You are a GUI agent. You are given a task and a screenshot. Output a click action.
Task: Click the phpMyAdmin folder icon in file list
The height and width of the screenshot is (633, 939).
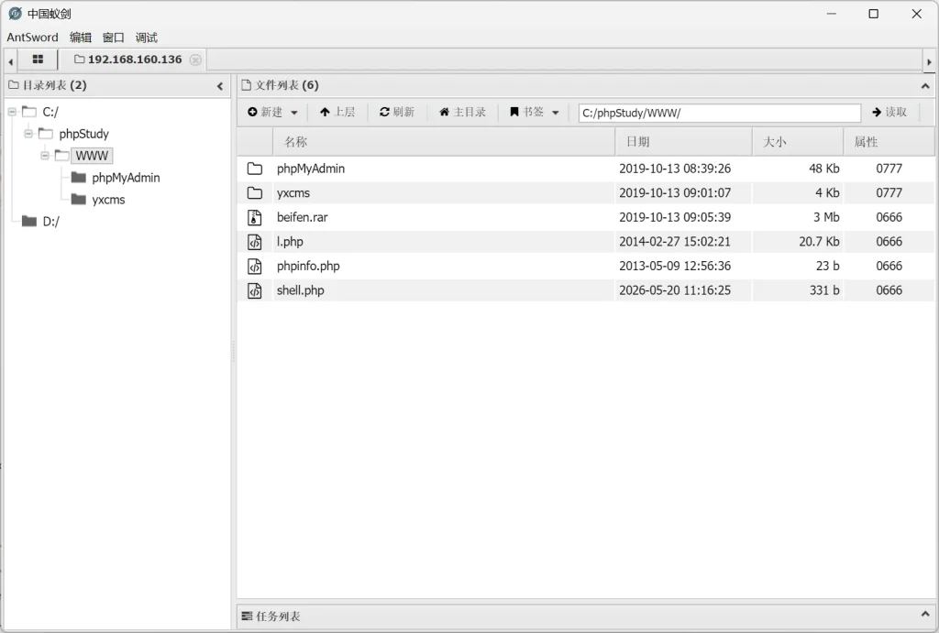(x=255, y=169)
